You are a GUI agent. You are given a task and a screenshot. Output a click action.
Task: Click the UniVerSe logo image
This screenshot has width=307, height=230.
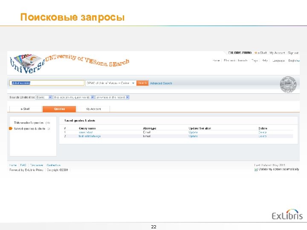coord(27,63)
